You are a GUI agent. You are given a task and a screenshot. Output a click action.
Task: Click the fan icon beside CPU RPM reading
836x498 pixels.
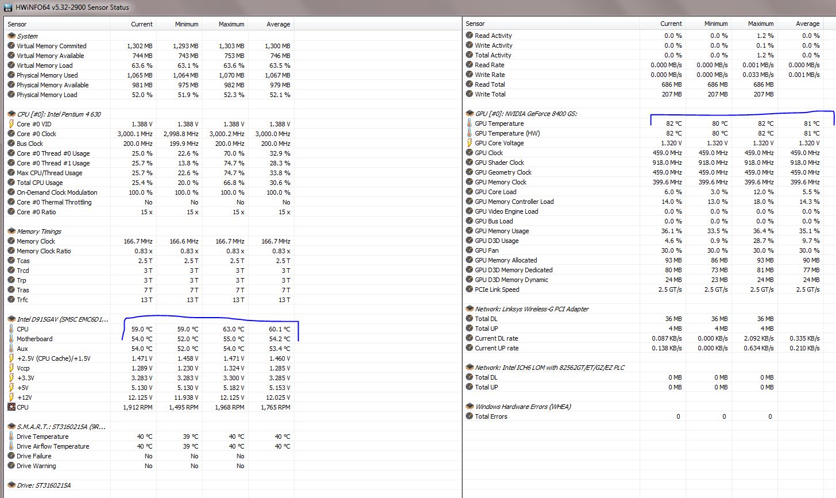[11, 407]
